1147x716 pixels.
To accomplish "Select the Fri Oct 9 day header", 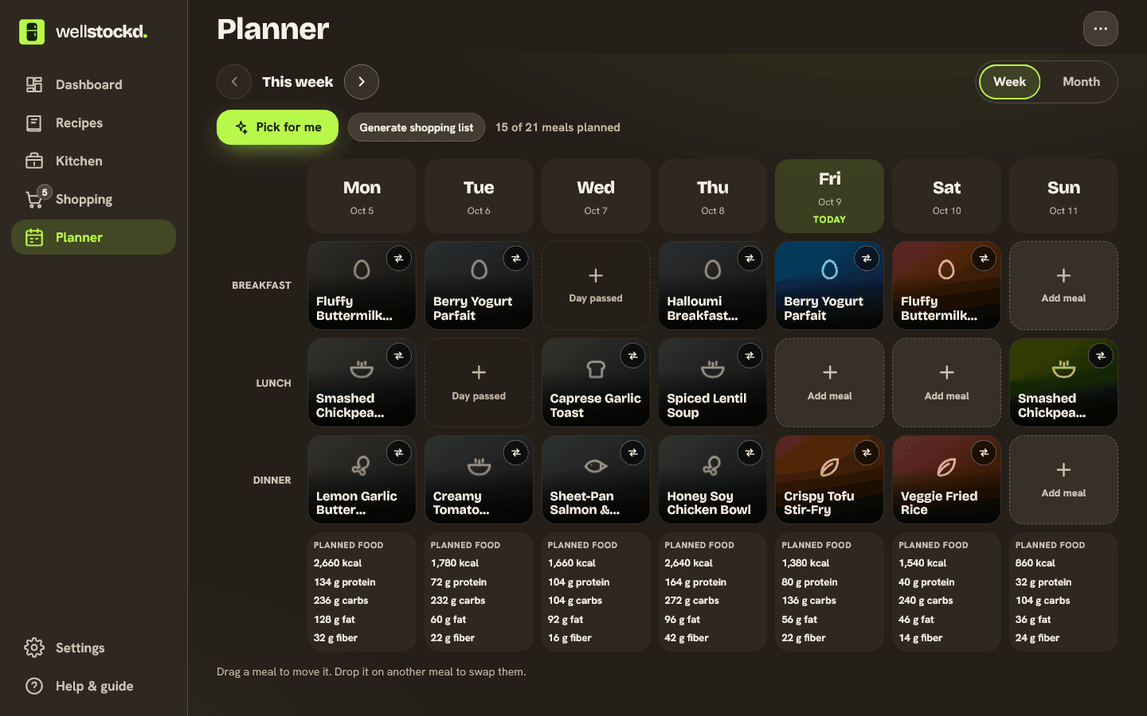I will (x=829, y=196).
